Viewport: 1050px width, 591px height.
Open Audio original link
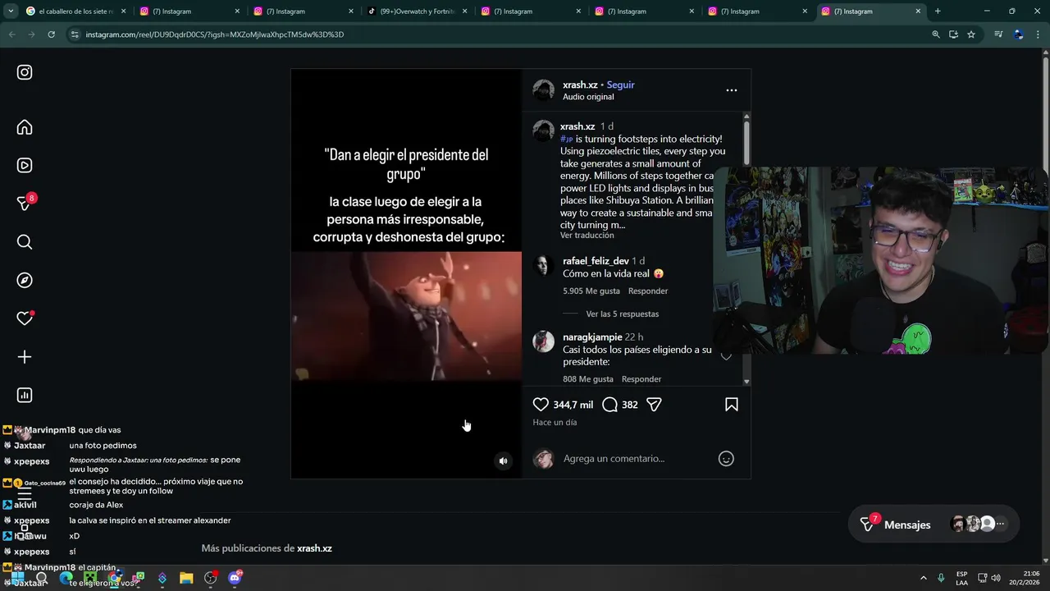click(x=588, y=97)
